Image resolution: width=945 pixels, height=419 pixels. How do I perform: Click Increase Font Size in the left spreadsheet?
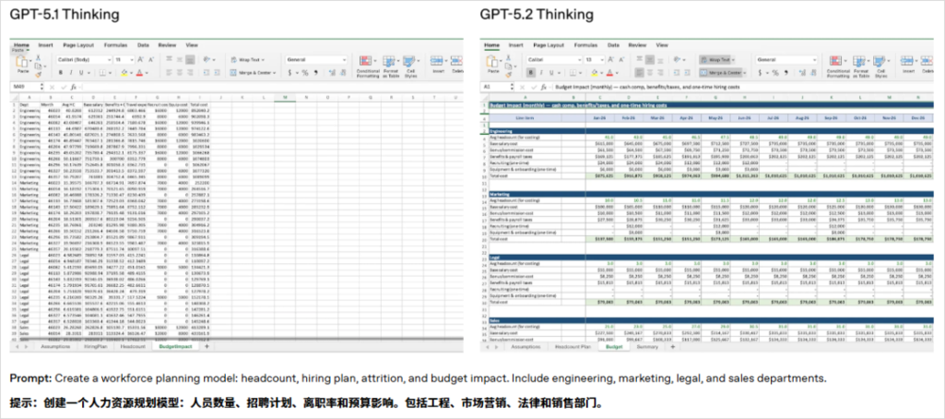pos(142,59)
